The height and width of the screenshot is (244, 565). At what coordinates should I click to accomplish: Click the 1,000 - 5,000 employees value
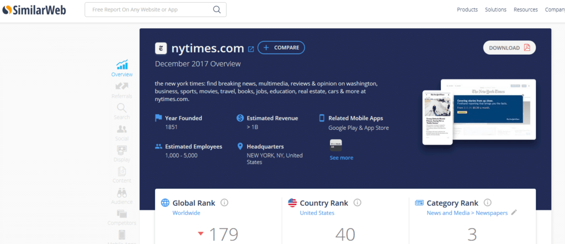pos(181,155)
